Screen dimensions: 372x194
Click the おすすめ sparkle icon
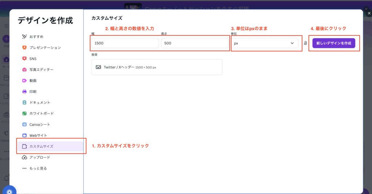(24, 37)
